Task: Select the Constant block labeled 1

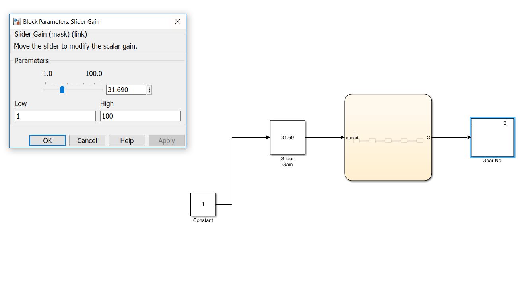Action: pos(203,204)
